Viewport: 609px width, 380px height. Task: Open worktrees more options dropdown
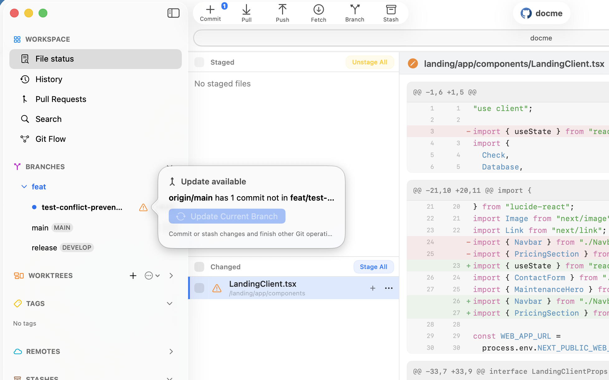click(152, 276)
